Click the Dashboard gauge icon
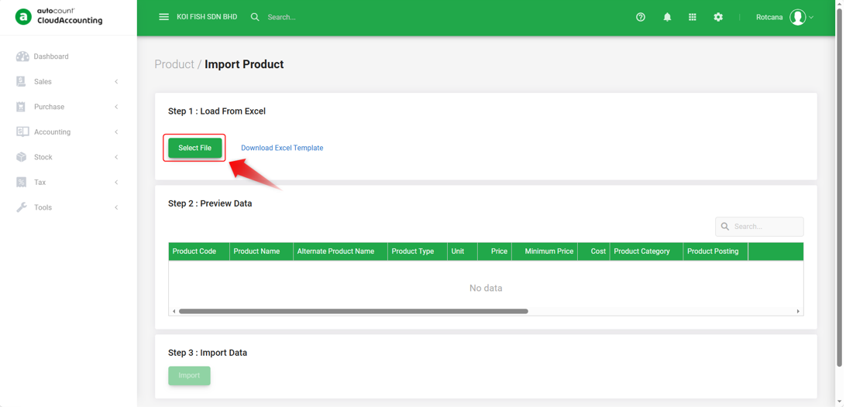 coord(22,56)
